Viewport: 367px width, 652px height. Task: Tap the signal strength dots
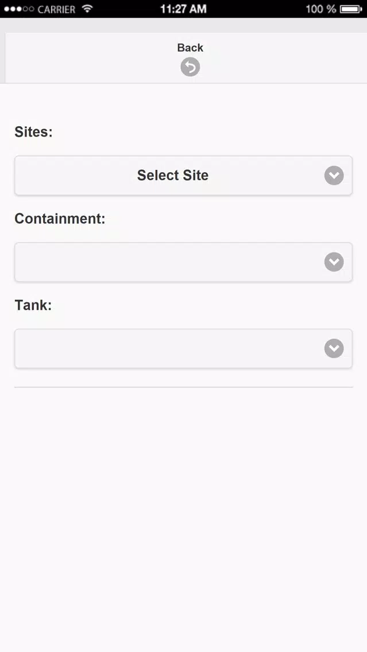click(x=19, y=9)
